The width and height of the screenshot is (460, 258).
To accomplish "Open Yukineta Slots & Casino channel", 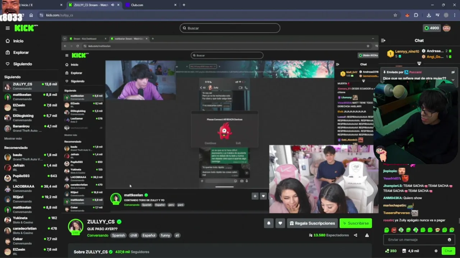I will point(31,220).
